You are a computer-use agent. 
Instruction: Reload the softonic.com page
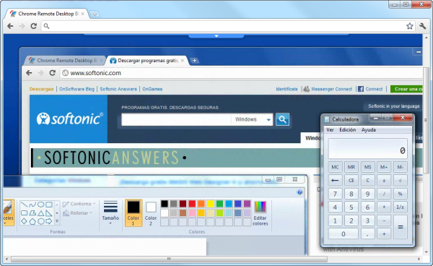click(52, 73)
